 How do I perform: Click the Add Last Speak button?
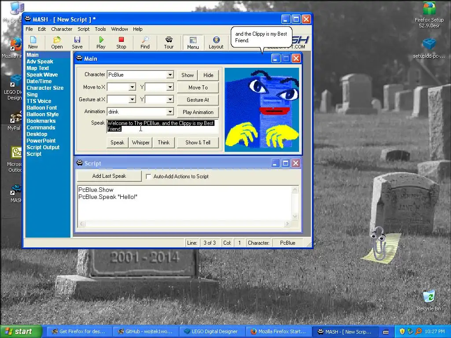point(109,176)
